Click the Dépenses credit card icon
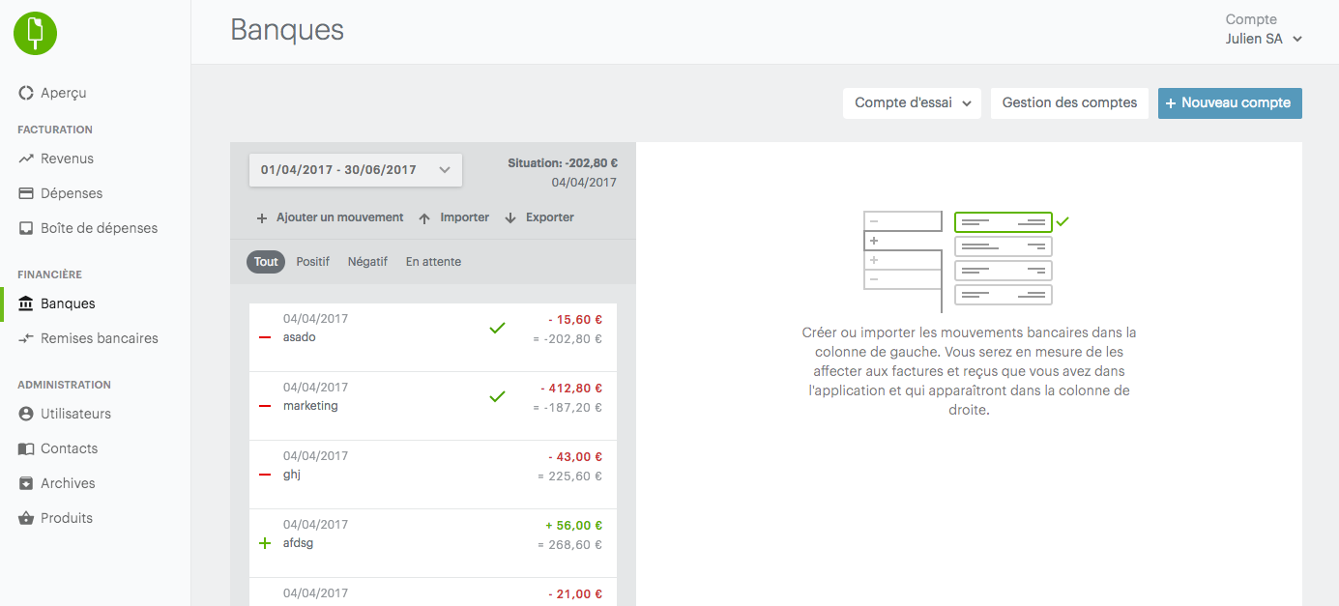 coord(26,193)
